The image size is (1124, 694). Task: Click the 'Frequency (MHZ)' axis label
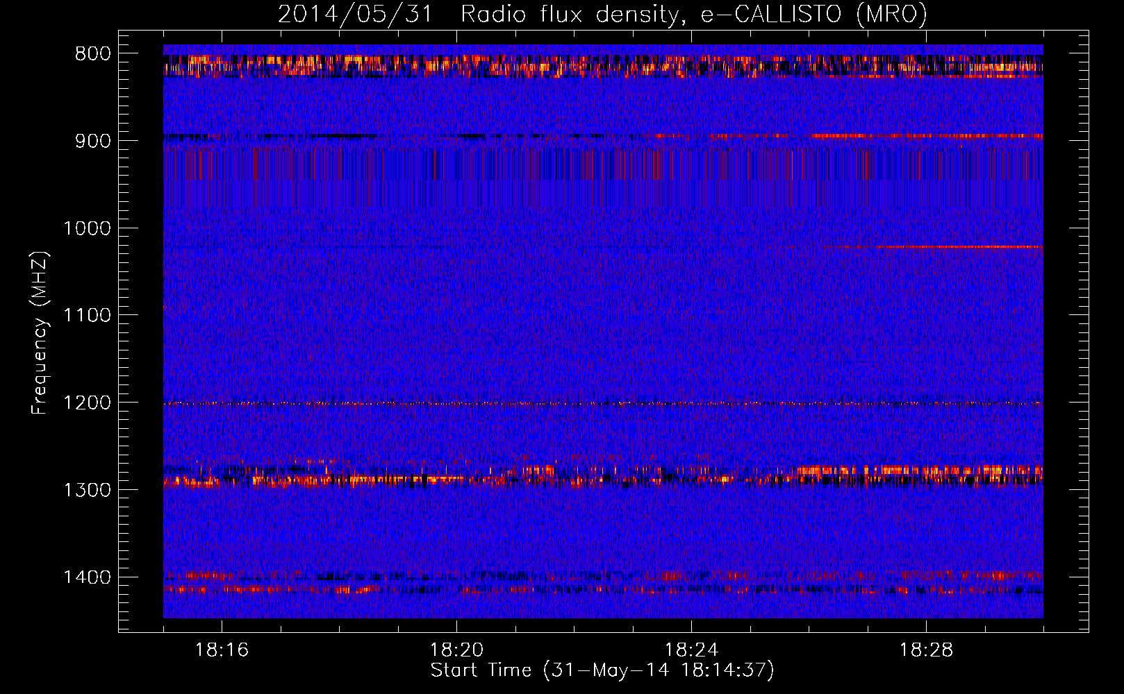pyautogui.click(x=40, y=333)
